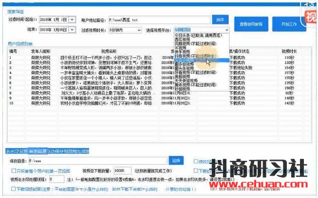The height and width of the screenshot is (198, 318).
Task: Click the 编号 column header
Action: click(x=13, y=51)
